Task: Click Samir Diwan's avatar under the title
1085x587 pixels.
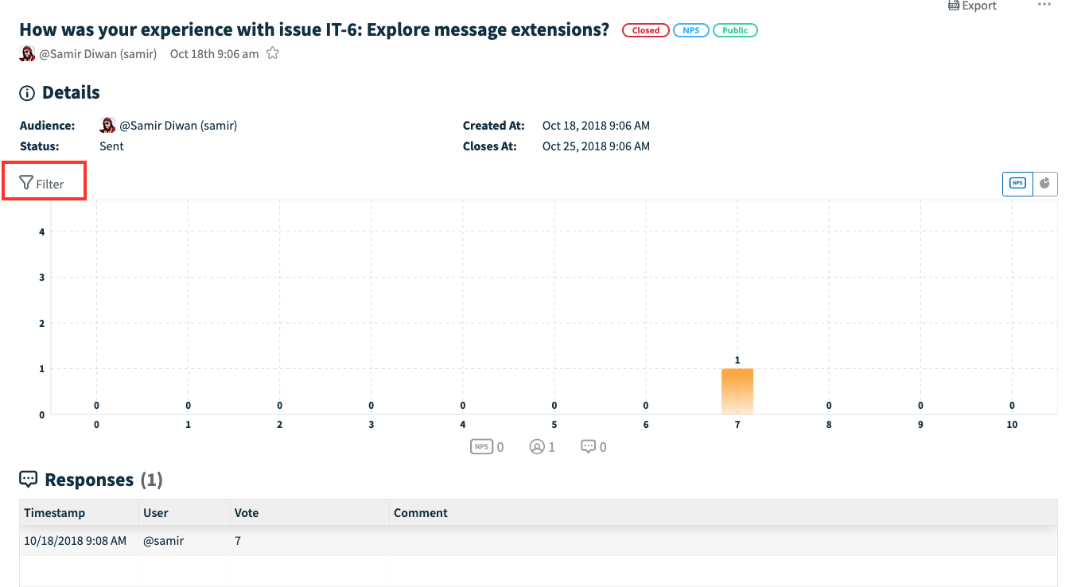Action: point(28,53)
